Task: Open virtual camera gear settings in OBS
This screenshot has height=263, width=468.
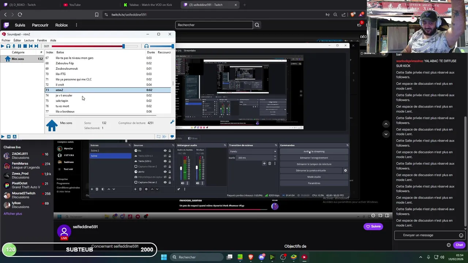Action: (346, 171)
